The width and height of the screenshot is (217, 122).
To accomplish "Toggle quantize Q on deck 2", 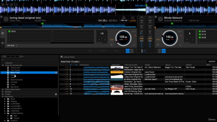I will click(x=181, y=36).
